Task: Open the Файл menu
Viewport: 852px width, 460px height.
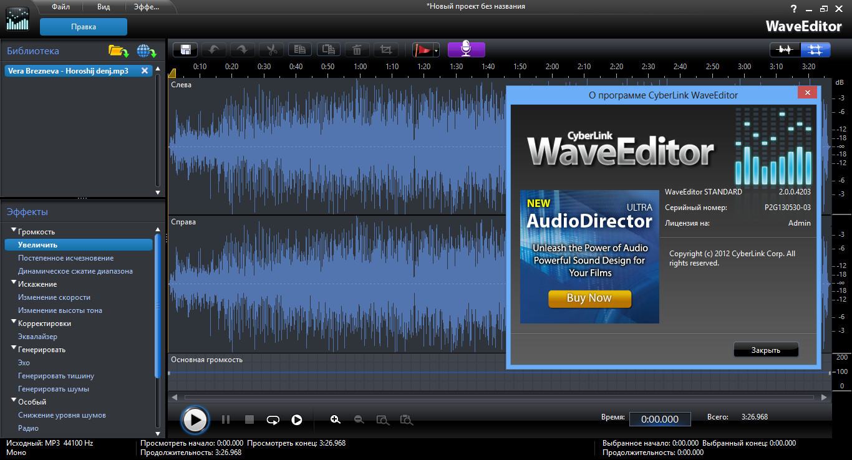Action: click(x=61, y=7)
